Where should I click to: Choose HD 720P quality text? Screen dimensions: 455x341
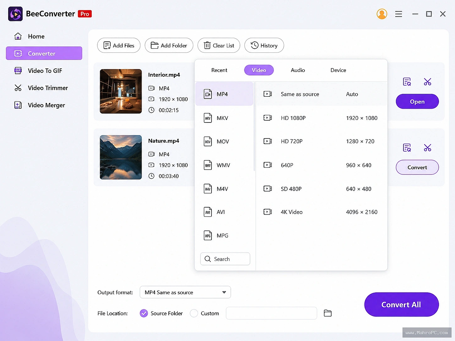pyautogui.click(x=292, y=141)
